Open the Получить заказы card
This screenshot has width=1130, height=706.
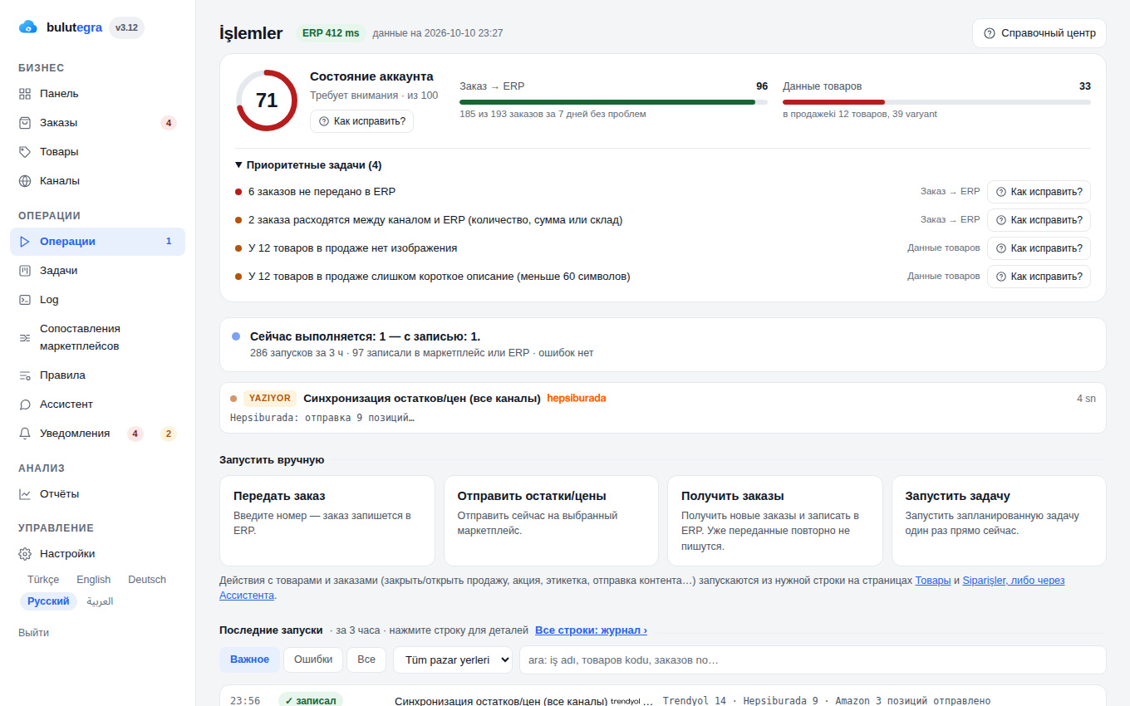[x=775, y=521]
